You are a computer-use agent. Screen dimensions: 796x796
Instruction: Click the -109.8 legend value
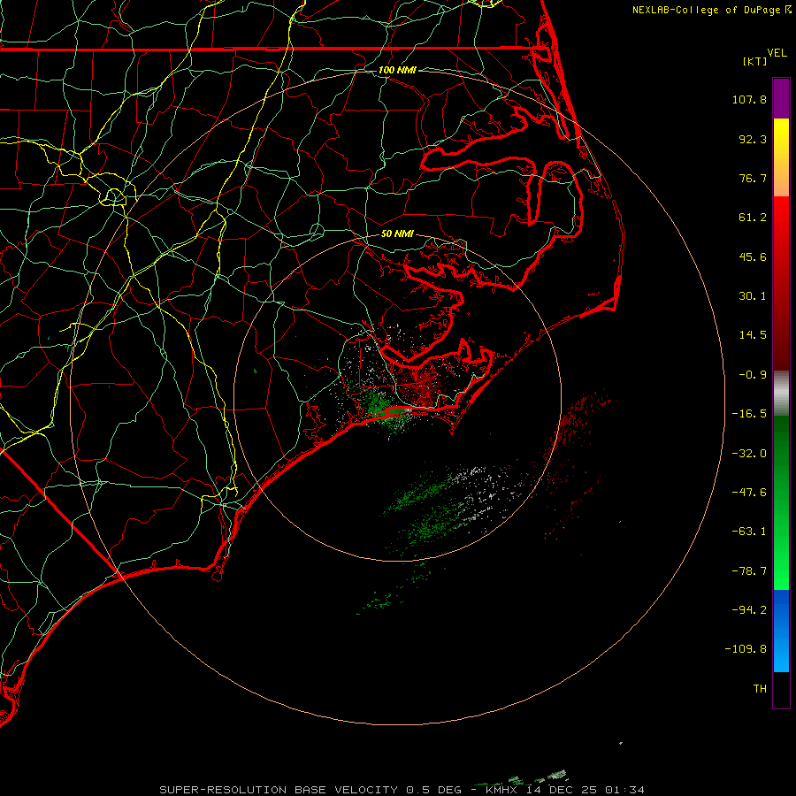coord(746,649)
